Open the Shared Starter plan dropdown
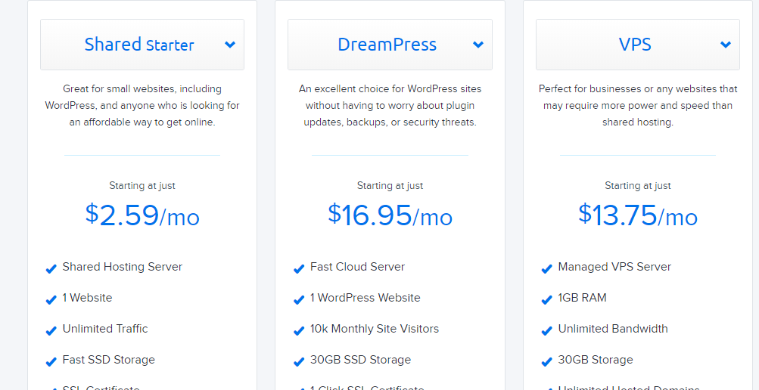The image size is (759, 390). [x=142, y=45]
